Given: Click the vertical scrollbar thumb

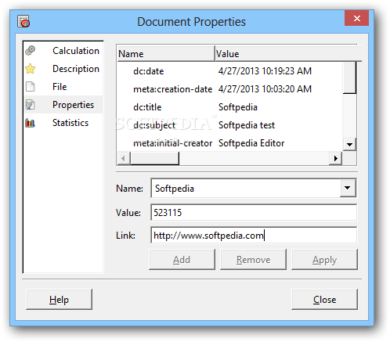Looking at the screenshot, I should coord(349,77).
